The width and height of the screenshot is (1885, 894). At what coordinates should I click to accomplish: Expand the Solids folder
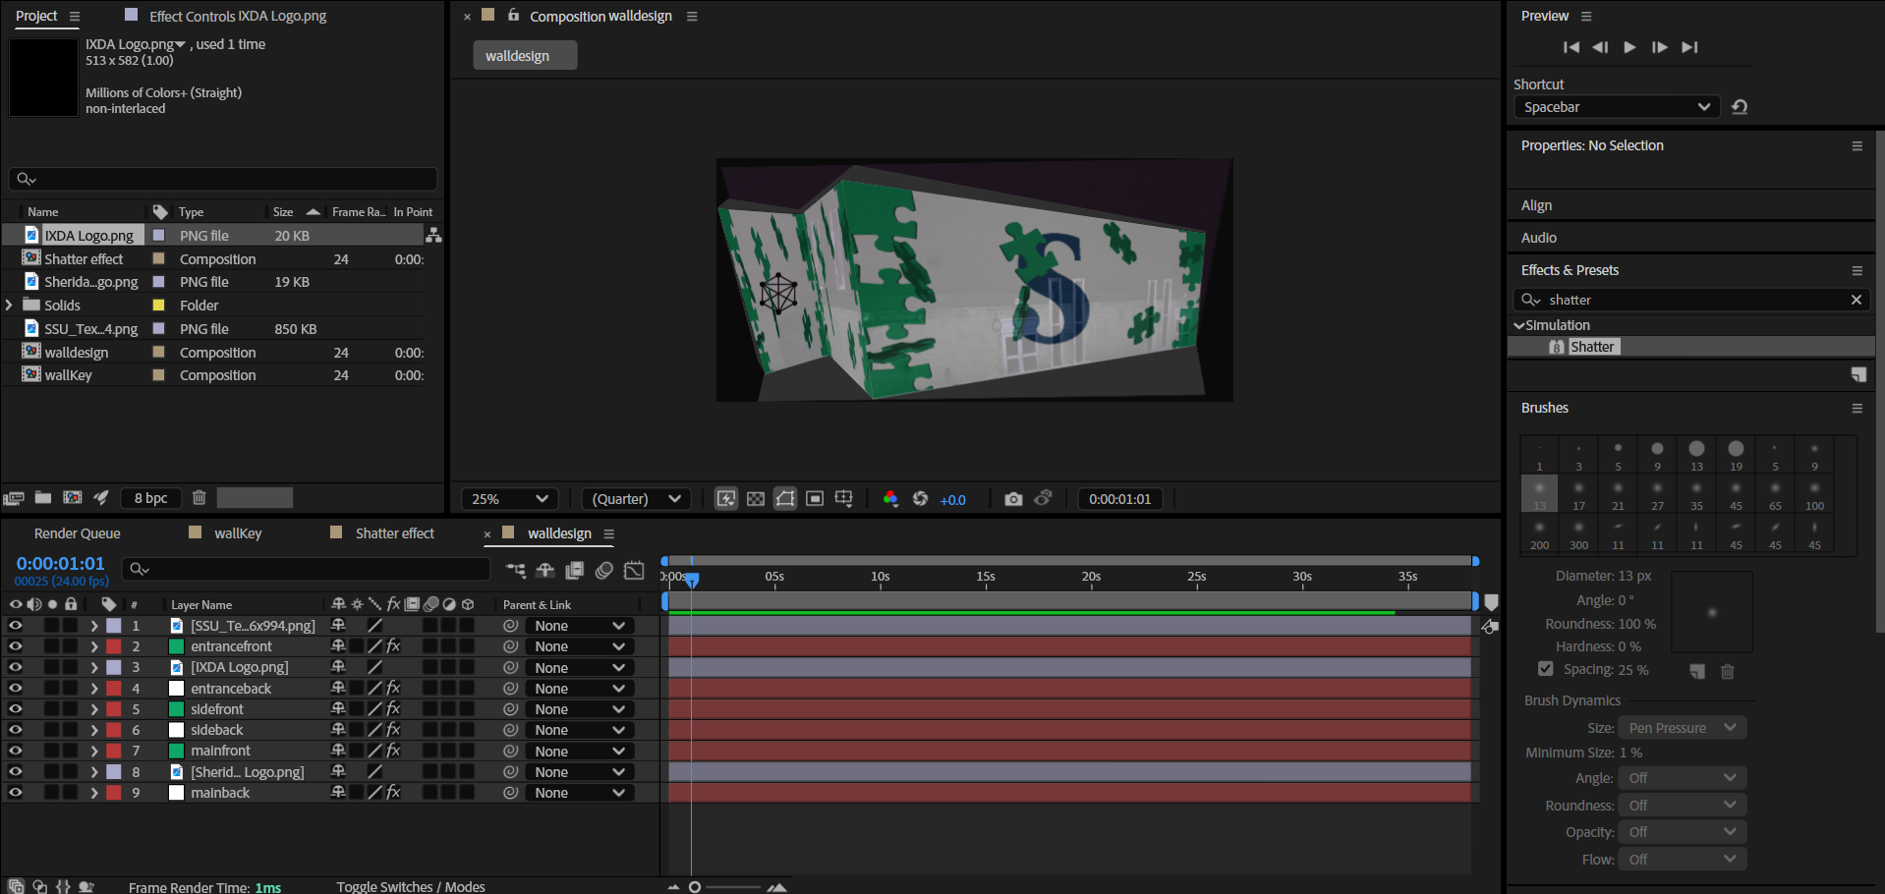(x=10, y=306)
